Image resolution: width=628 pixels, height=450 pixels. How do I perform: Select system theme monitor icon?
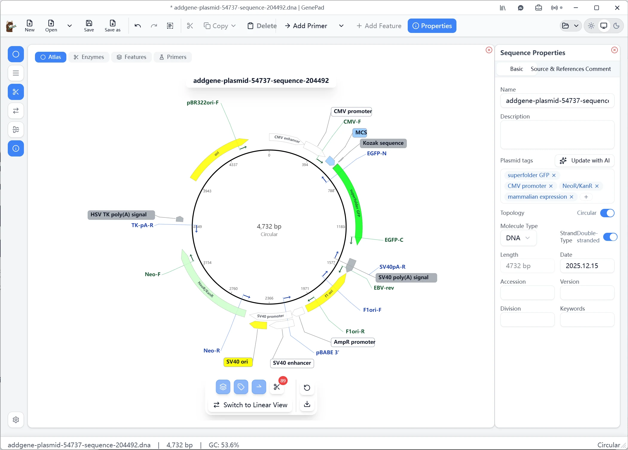(604, 26)
